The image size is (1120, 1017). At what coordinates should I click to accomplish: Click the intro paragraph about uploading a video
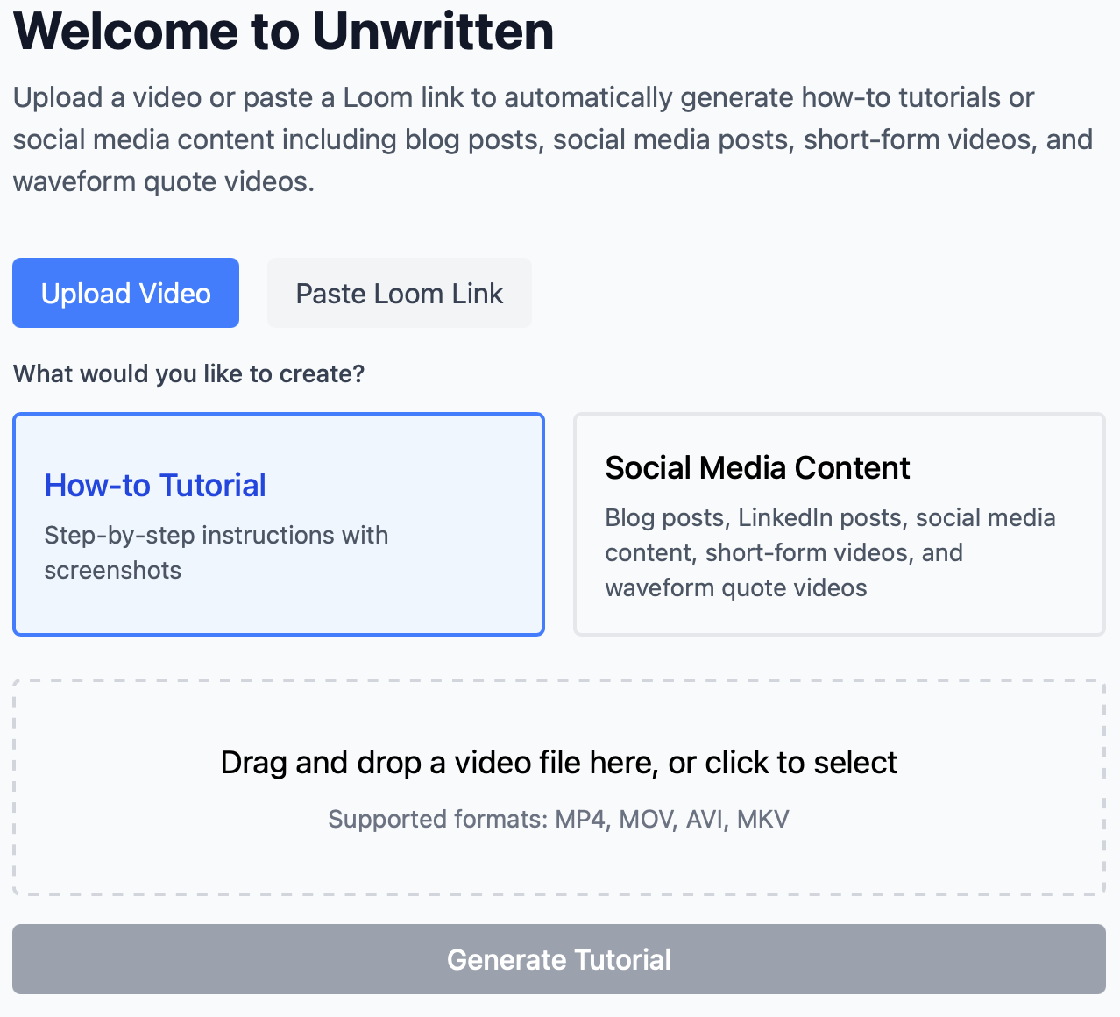point(553,139)
